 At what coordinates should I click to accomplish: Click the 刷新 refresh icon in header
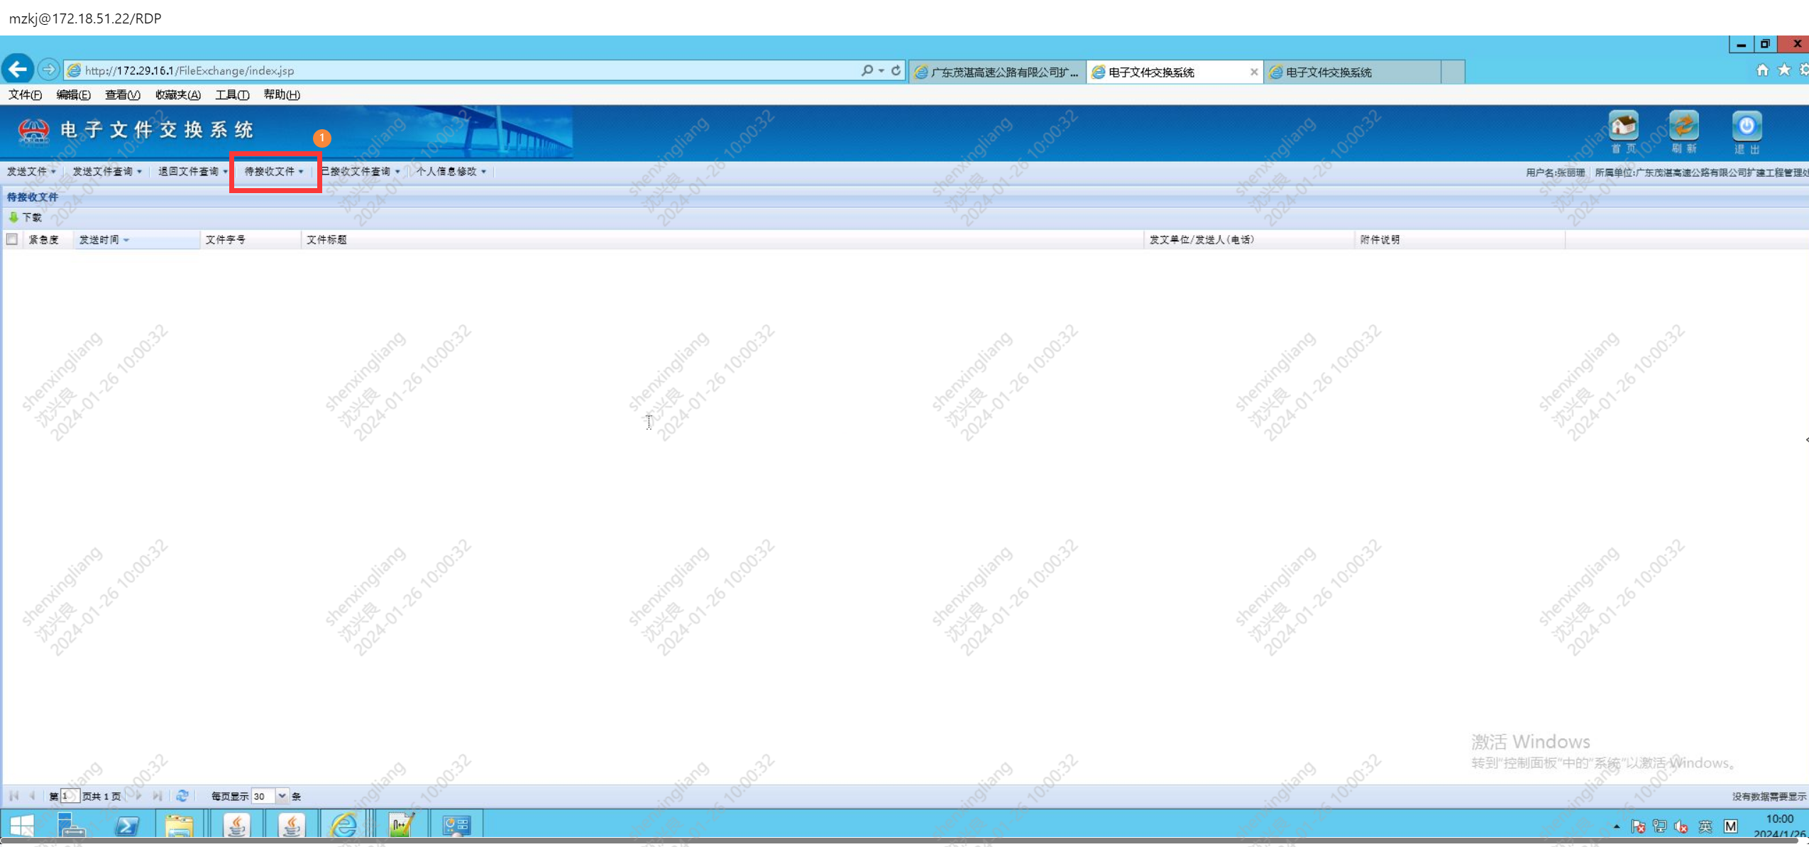tap(1683, 126)
